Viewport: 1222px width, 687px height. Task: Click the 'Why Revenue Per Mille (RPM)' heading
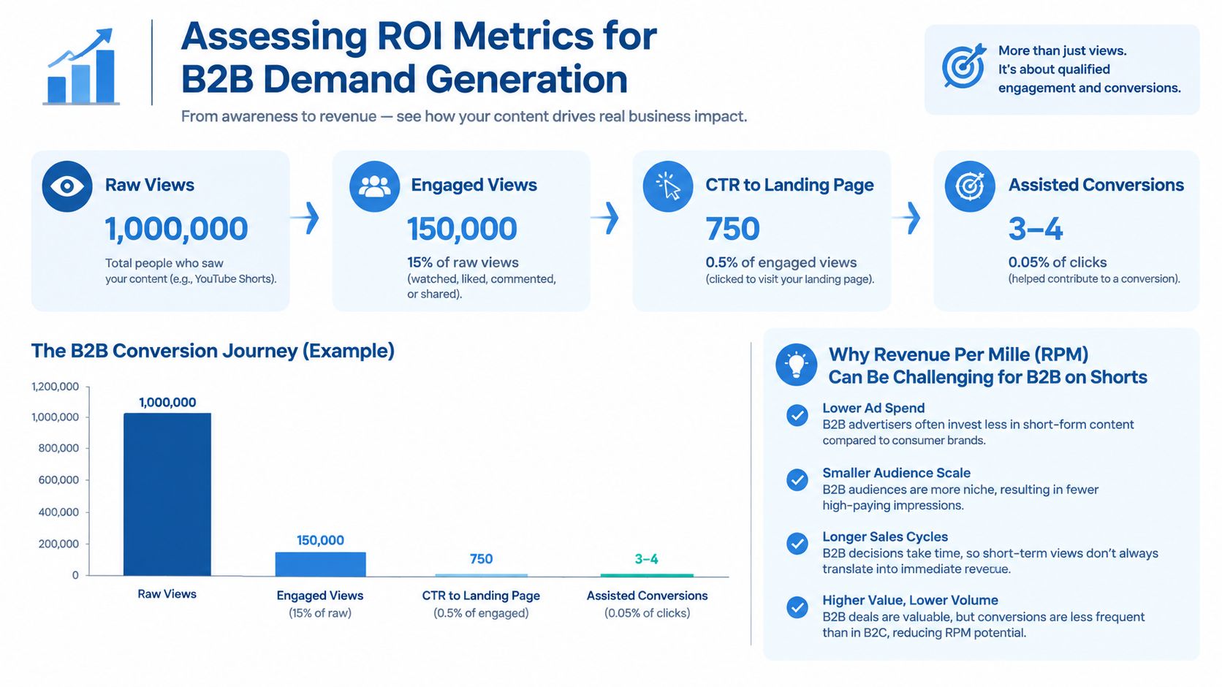pyautogui.click(x=987, y=365)
